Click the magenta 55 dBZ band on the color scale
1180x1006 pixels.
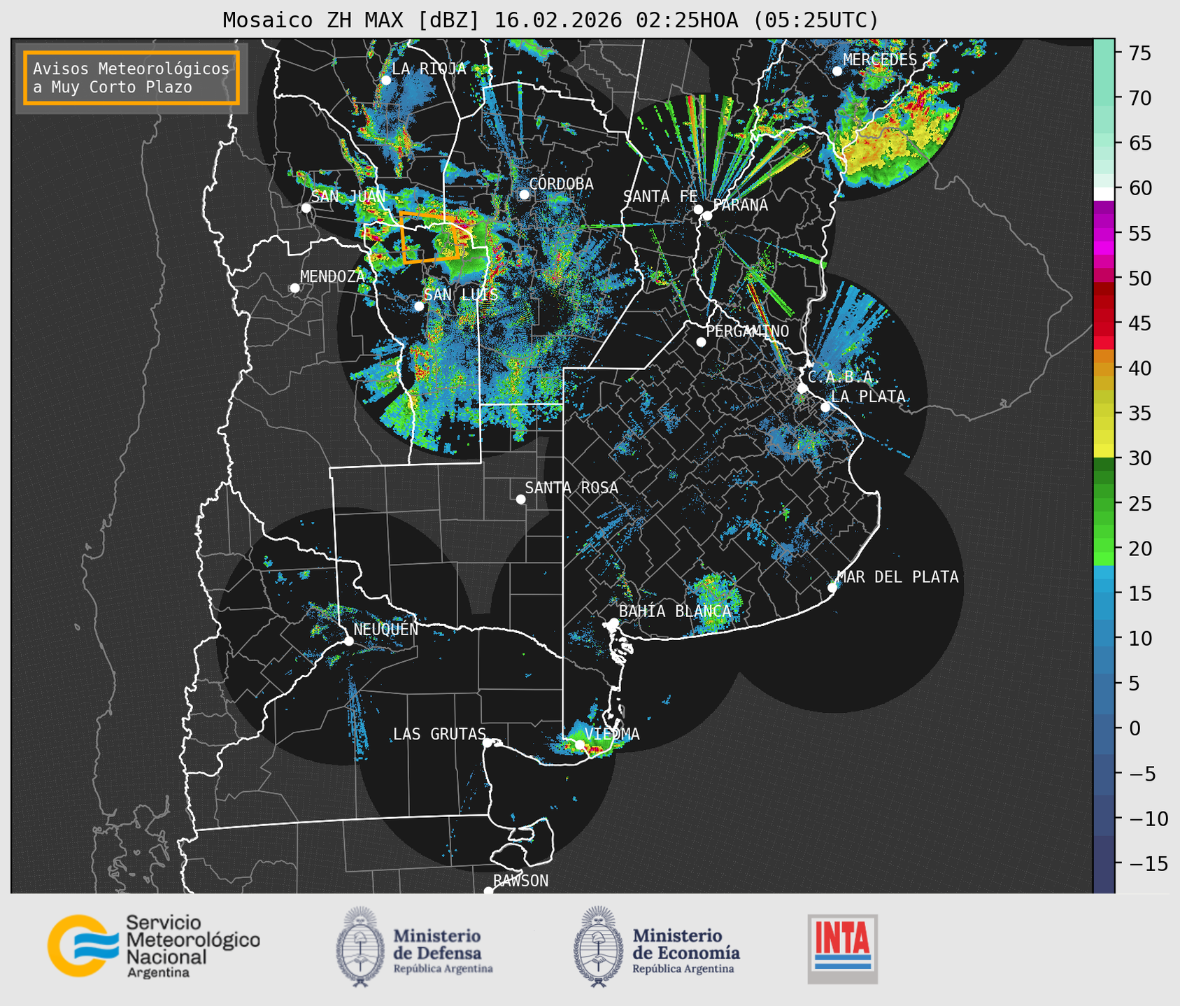pos(1104,234)
